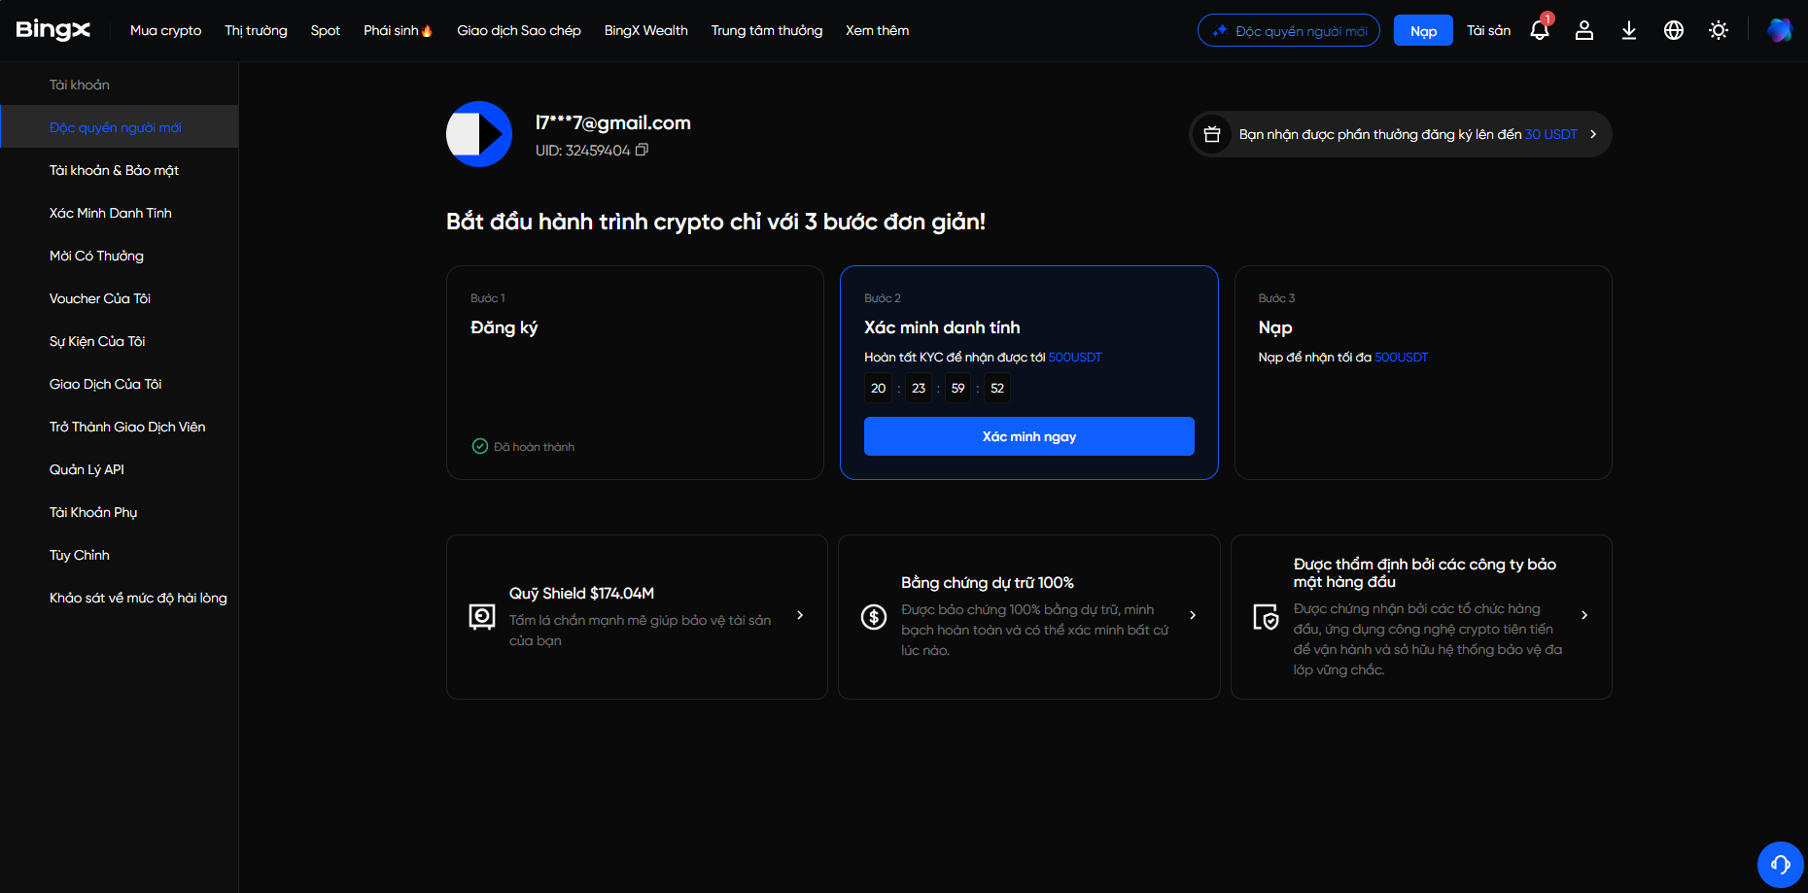Image resolution: width=1808 pixels, height=893 pixels.
Task: Copy the UID using the copy icon
Action: point(642,150)
